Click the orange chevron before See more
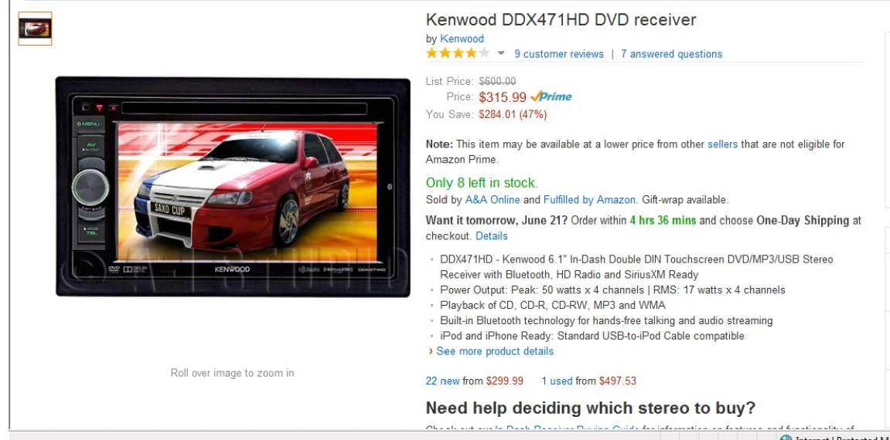 tap(431, 351)
